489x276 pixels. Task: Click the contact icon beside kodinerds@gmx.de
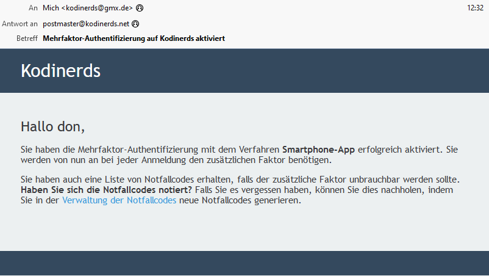click(x=140, y=8)
